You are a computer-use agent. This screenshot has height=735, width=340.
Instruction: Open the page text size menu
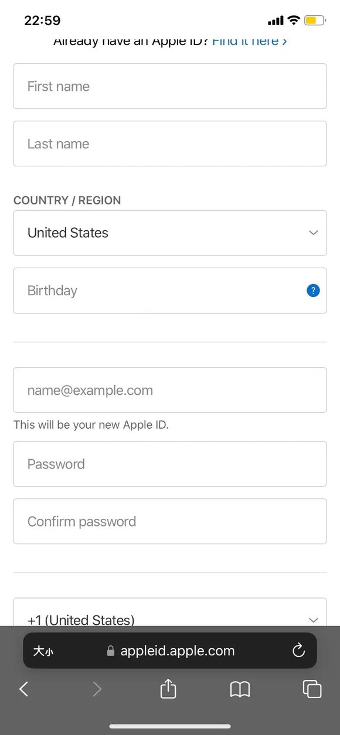coord(43,651)
